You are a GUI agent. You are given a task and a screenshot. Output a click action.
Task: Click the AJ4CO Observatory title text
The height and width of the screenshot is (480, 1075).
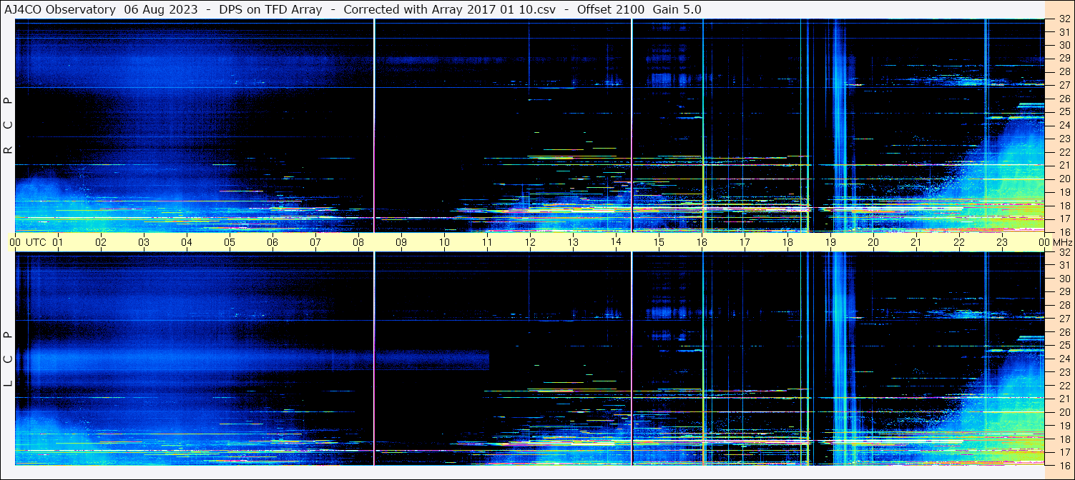click(x=60, y=9)
